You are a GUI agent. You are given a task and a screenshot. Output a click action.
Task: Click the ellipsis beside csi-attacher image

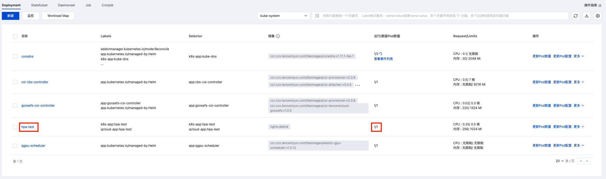click(358, 85)
